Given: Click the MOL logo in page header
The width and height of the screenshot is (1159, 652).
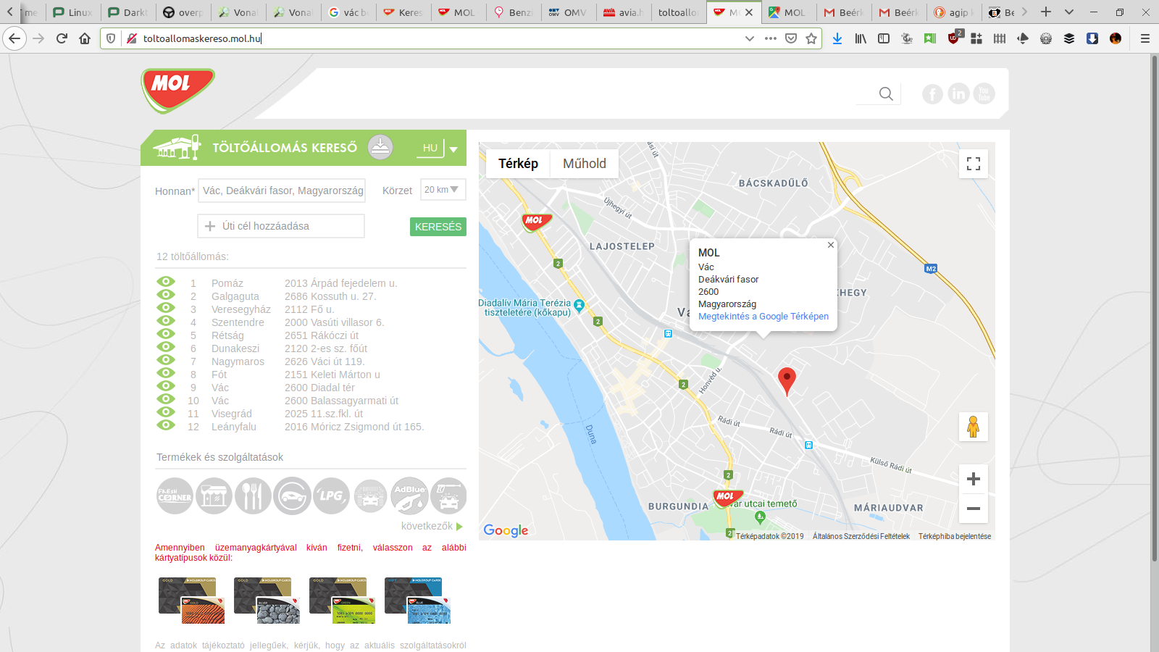Looking at the screenshot, I should 177,91.
